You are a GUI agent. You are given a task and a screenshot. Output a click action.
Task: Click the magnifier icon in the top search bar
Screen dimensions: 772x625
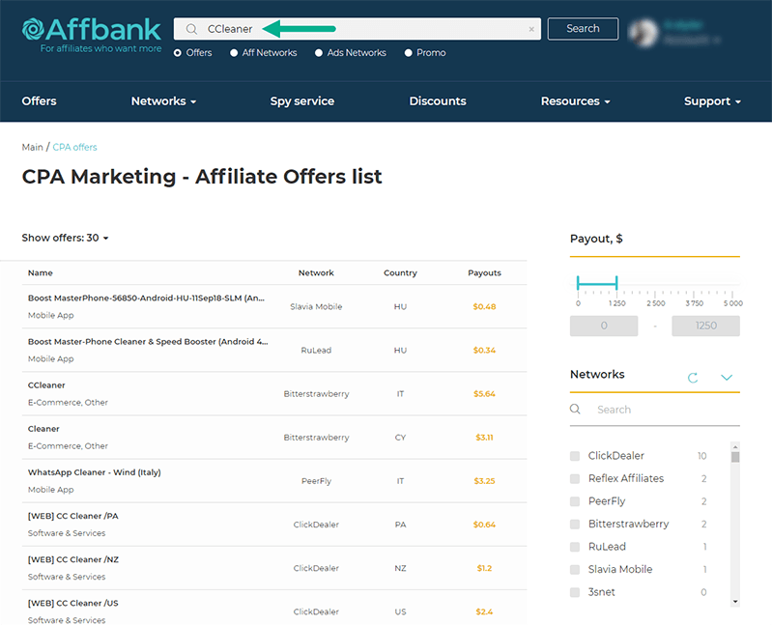tap(191, 29)
